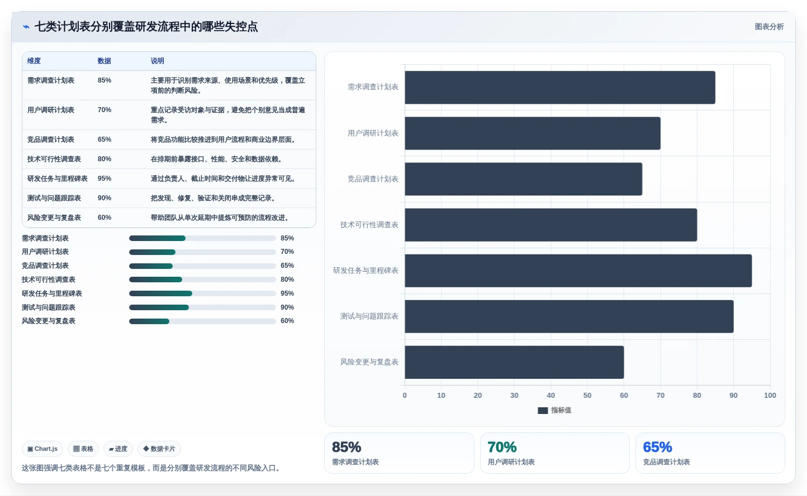
Task: Select the 需求调查计划表 cell in the table
Action: coord(51,80)
